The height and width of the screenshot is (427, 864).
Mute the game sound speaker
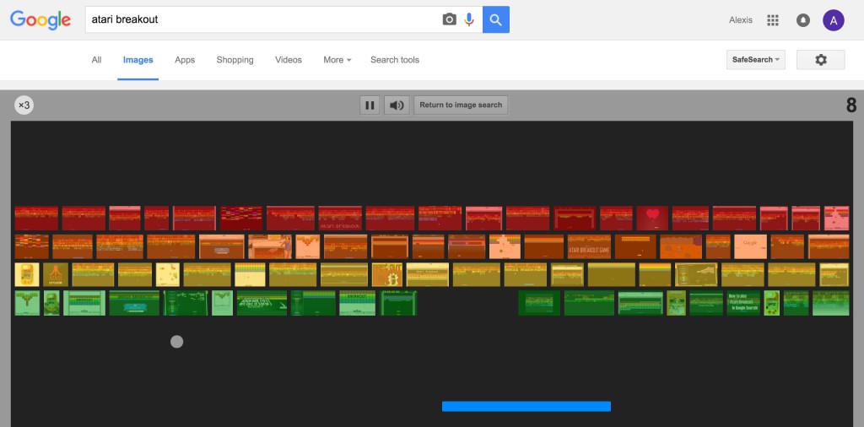tap(397, 105)
